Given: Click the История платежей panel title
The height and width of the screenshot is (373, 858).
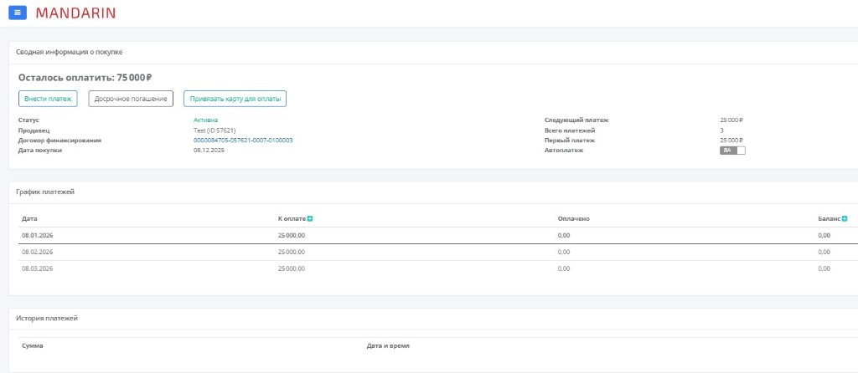Looking at the screenshot, I should pos(48,319).
